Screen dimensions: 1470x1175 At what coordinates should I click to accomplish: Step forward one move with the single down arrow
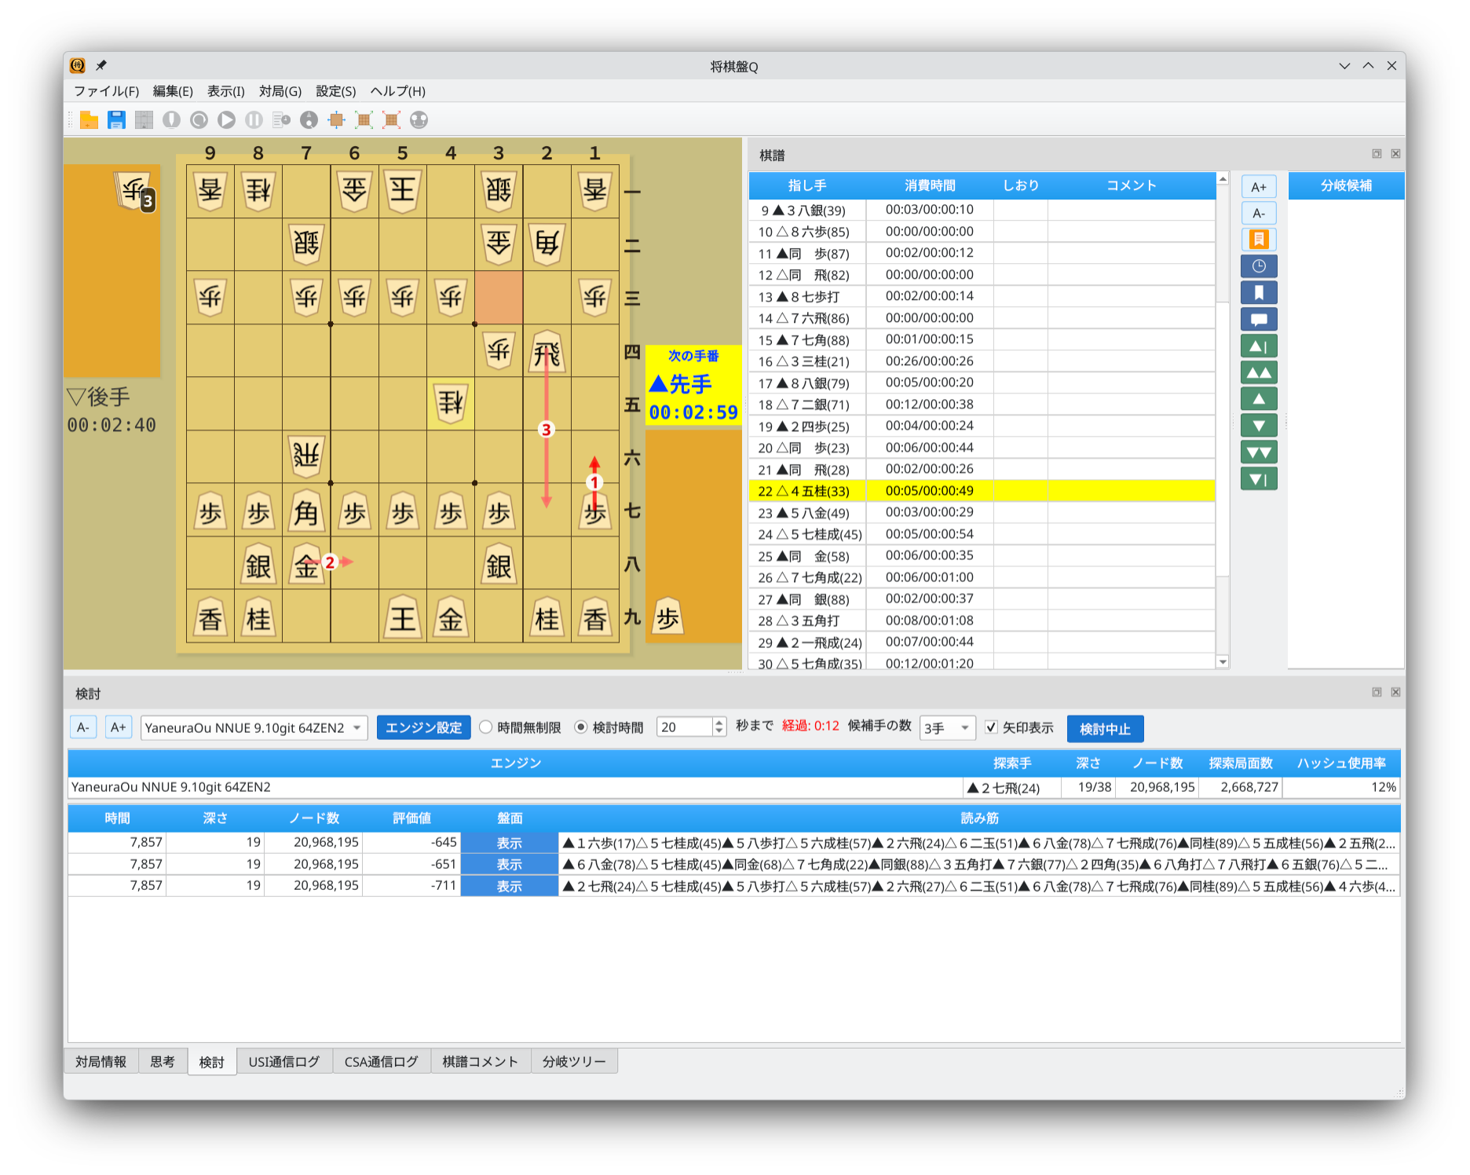tap(1259, 426)
